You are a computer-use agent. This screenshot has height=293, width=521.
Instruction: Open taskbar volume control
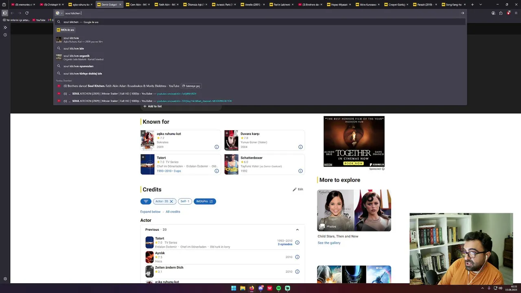[500, 288]
